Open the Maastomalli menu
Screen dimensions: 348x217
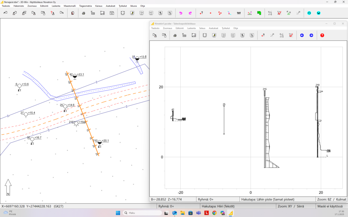tap(69, 6)
